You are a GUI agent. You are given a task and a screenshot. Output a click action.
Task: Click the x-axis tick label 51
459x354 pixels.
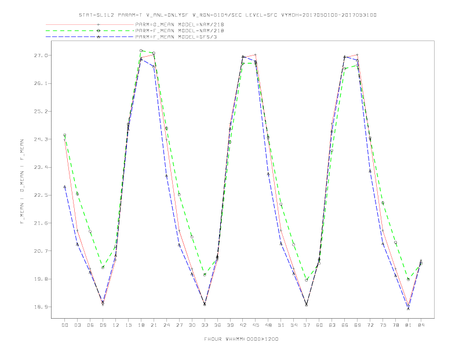tap(281, 325)
